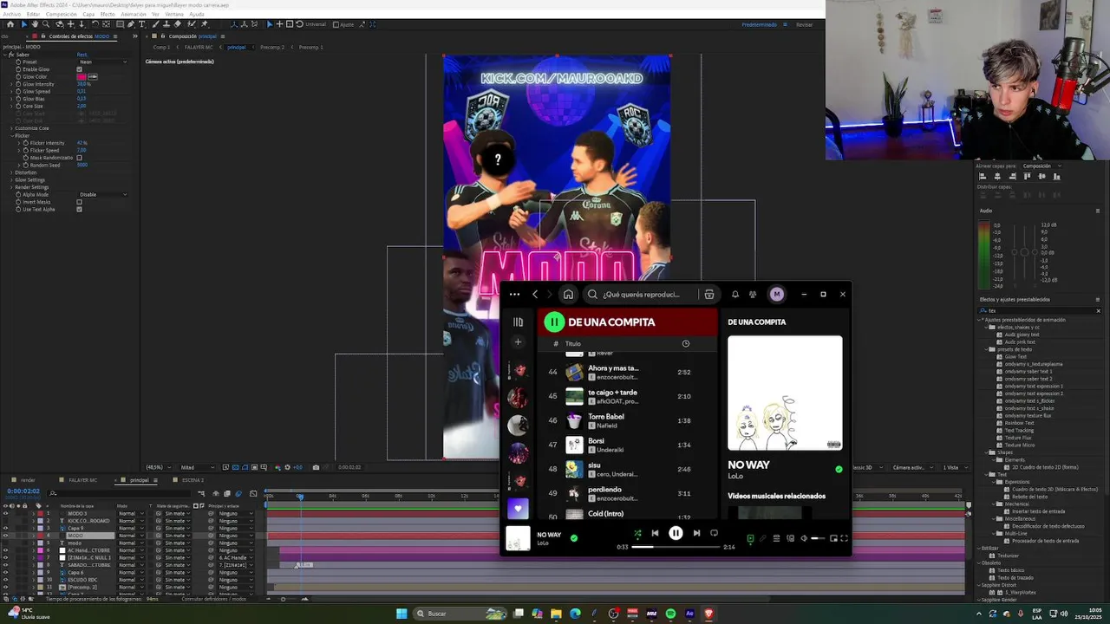This screenshot has width=1110, height=624.
Task: Select the Type (T) tool in After Effects
Action: (x=142, y=24)
